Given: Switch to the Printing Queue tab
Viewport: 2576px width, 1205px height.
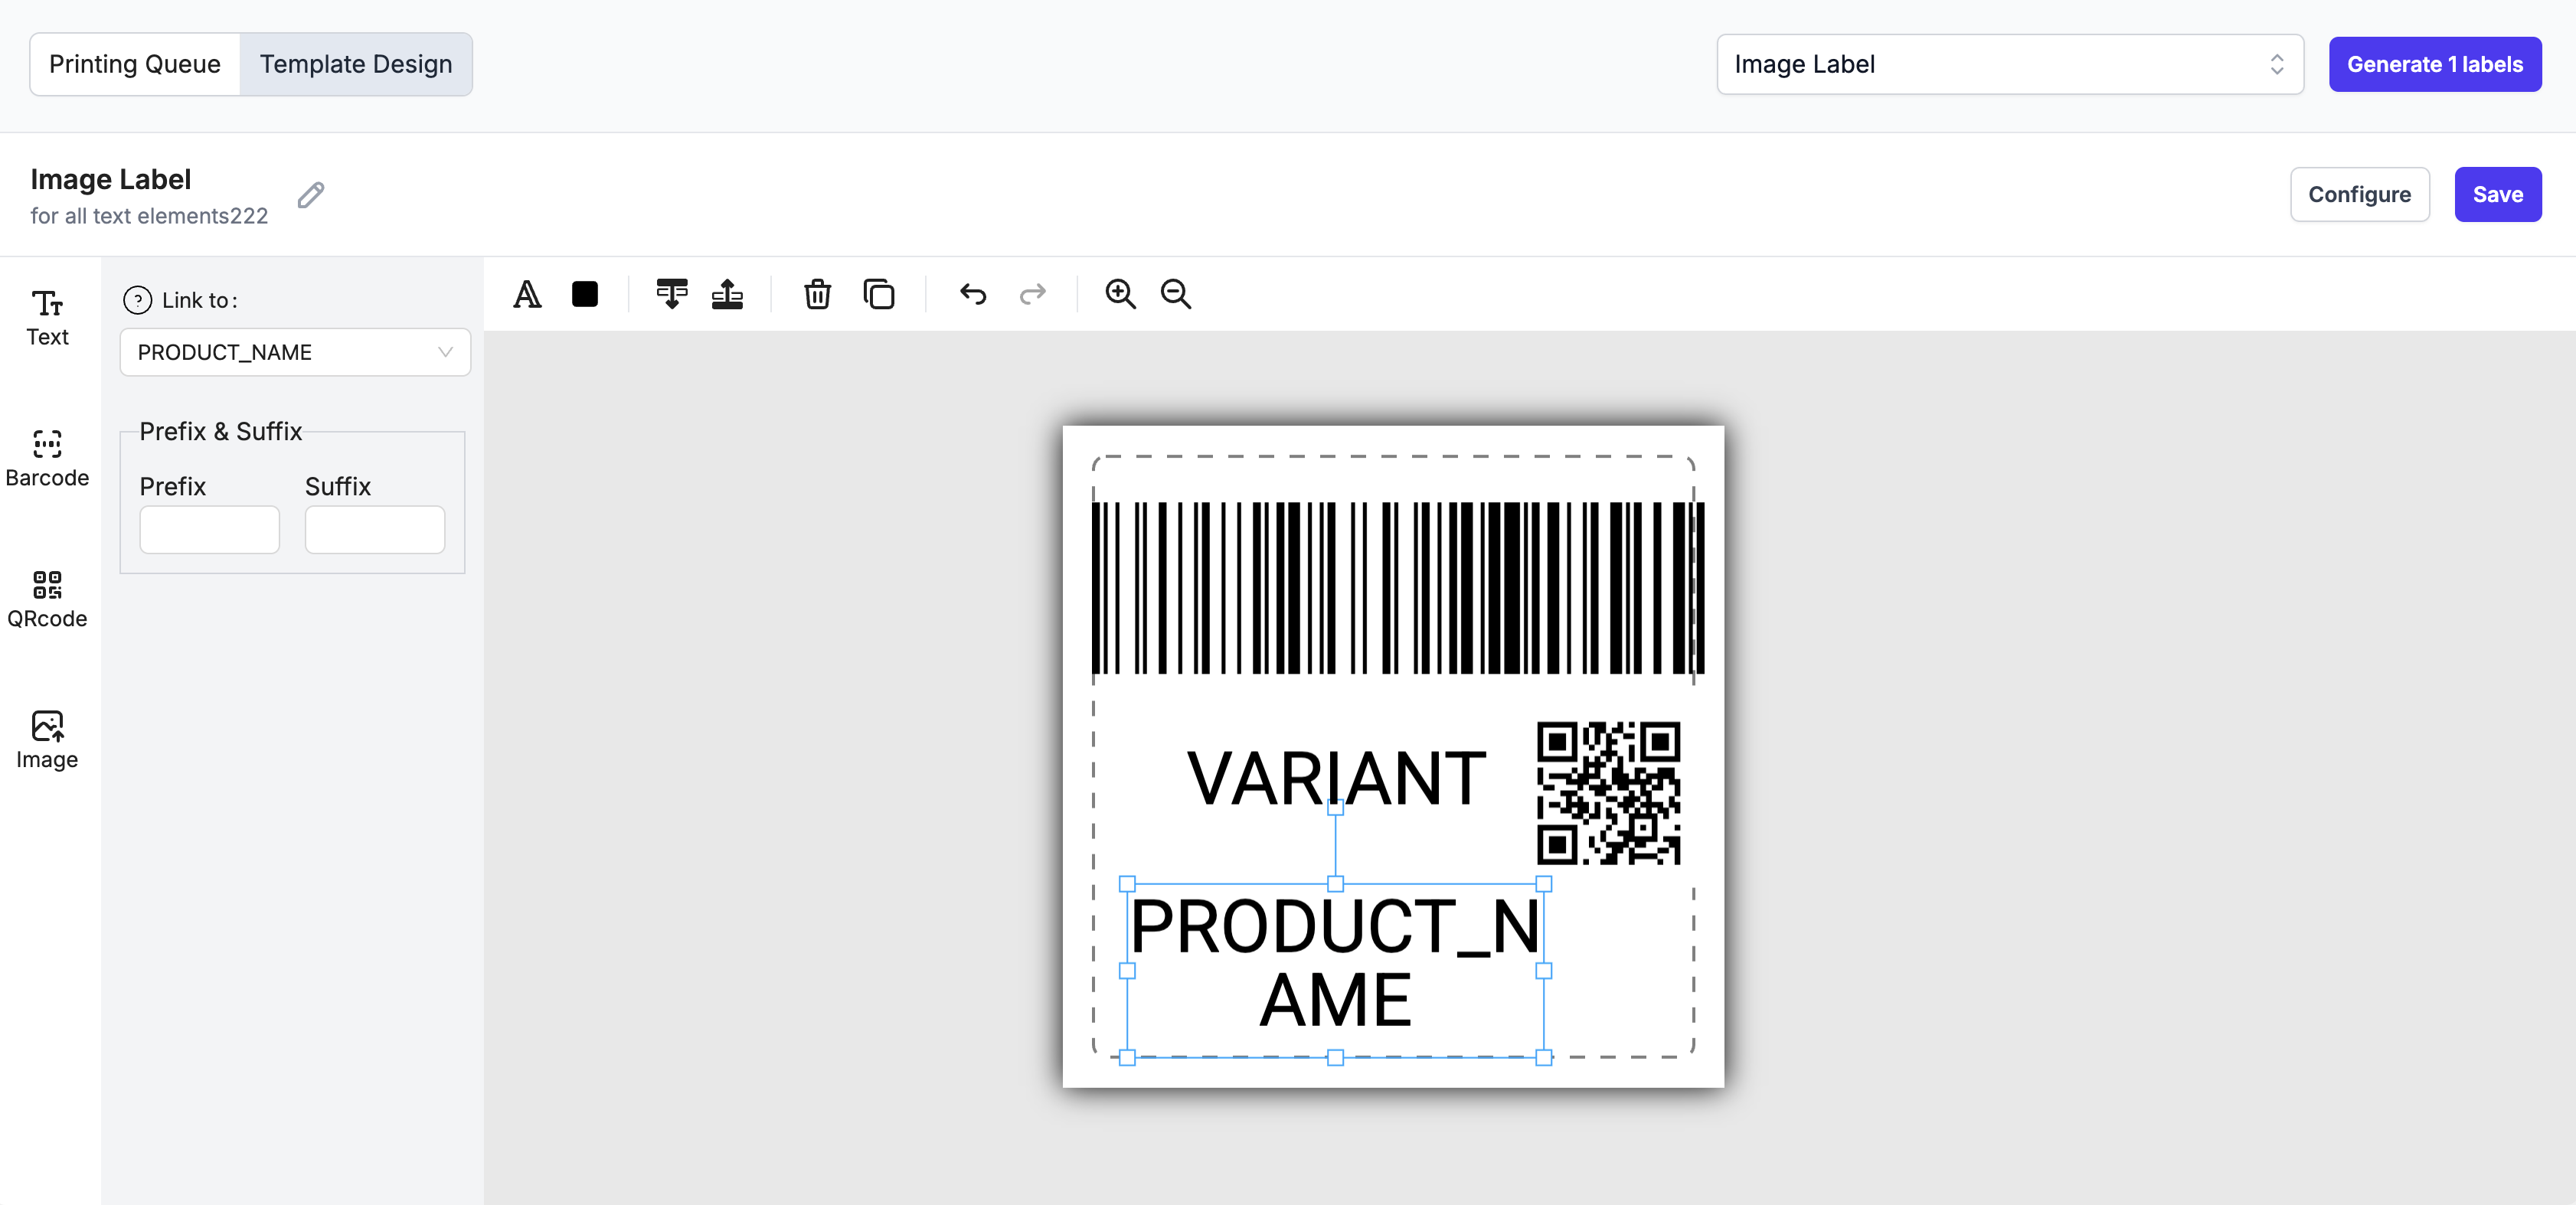Looking at the screenshot, I should tap(135, 63).
